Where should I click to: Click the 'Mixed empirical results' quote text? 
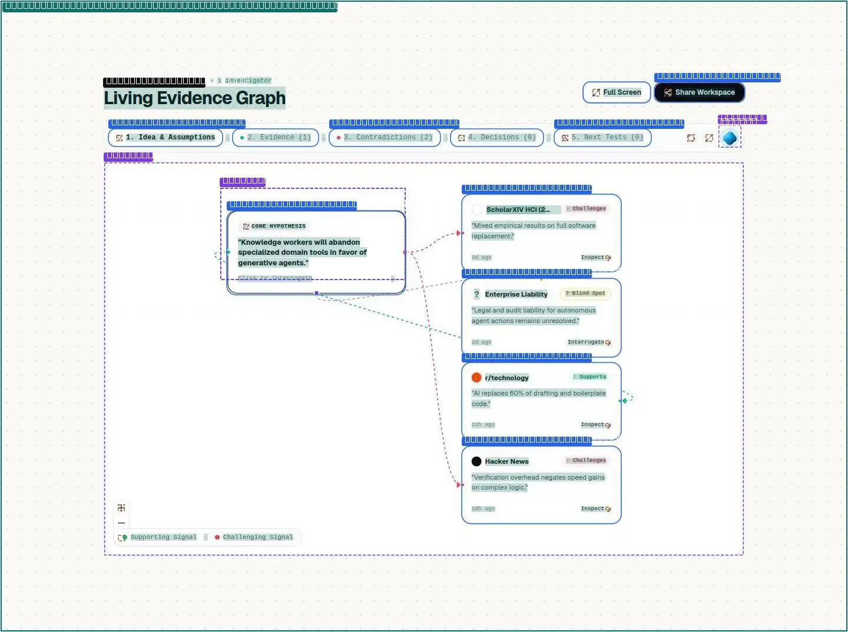[x=534, y=231]
